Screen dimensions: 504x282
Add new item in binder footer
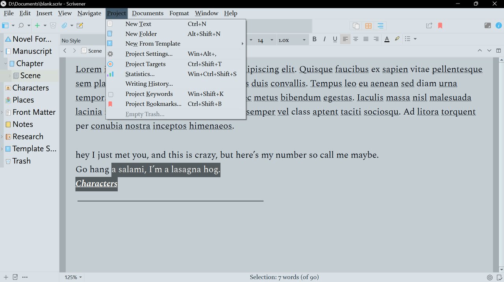coord(6,277)
